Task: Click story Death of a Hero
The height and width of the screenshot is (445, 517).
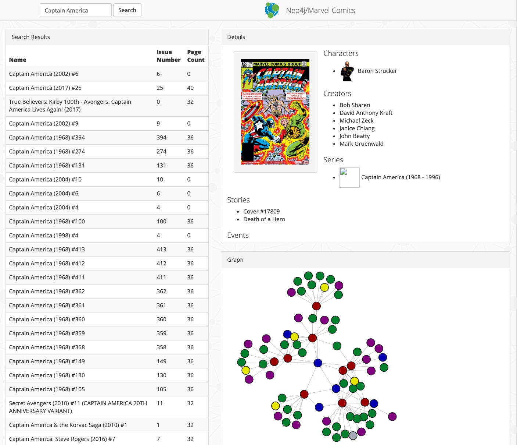Action: [x=264, y=219]
